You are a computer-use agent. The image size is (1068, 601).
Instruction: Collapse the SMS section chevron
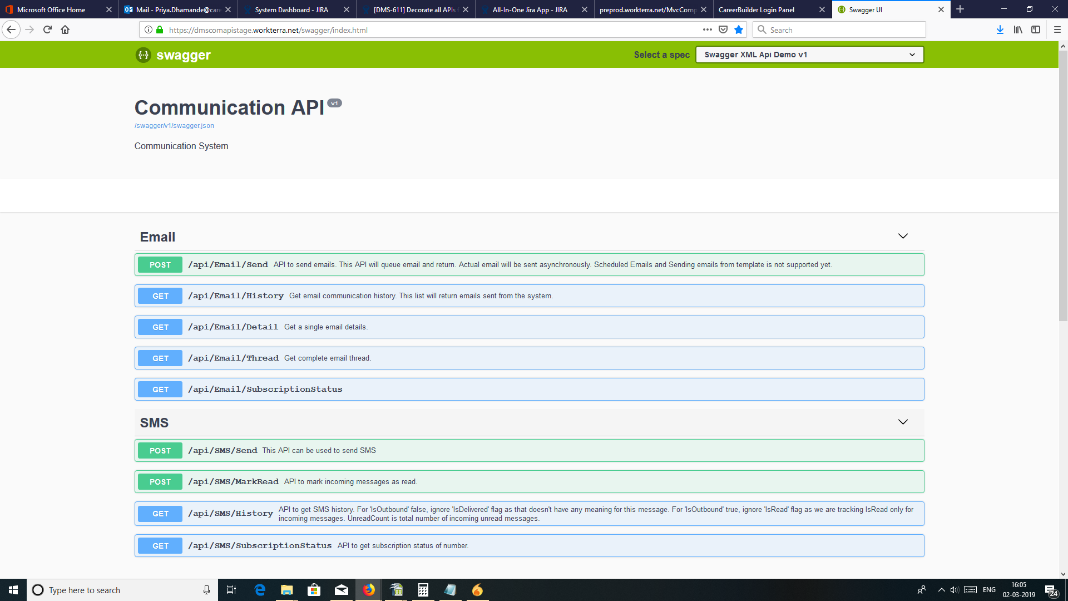[x=903, y=422]
